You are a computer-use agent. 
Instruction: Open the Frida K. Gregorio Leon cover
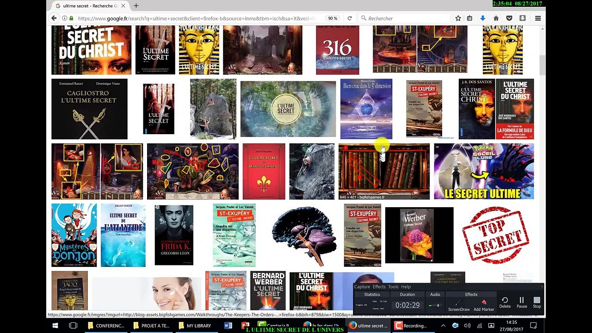(x=174, y=235)
